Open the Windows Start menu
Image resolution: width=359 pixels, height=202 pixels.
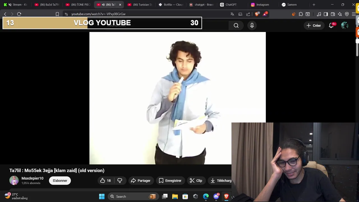pos(102,196)
